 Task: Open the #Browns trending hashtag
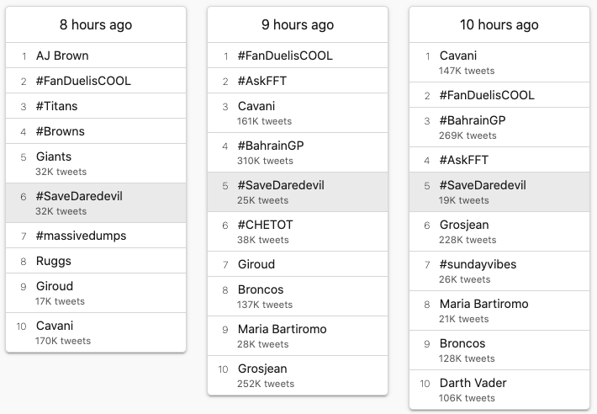pyautogui.click(x=96, y=131)
